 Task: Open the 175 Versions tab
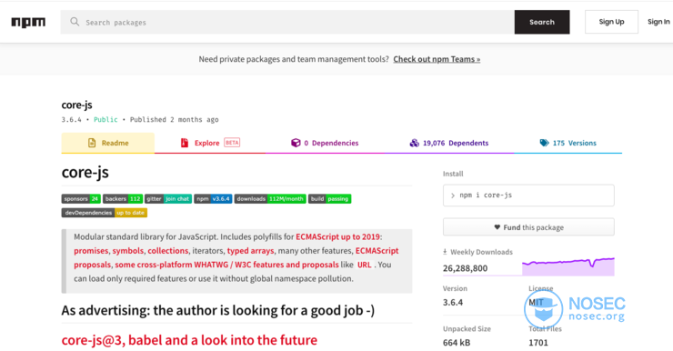tap(568, 143)
